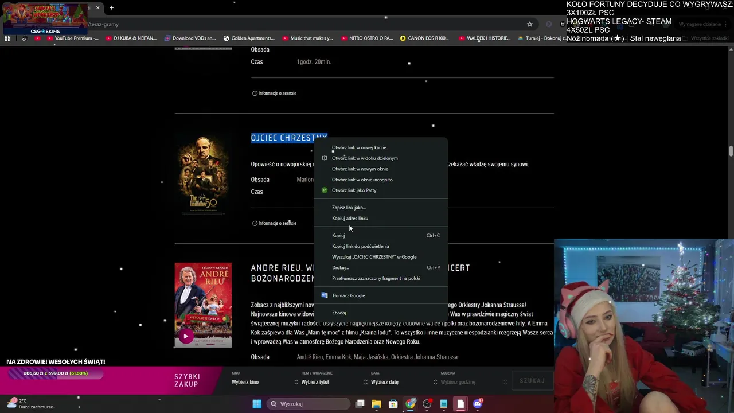Launch File Explorer from the taskbar

pos(377,404)
